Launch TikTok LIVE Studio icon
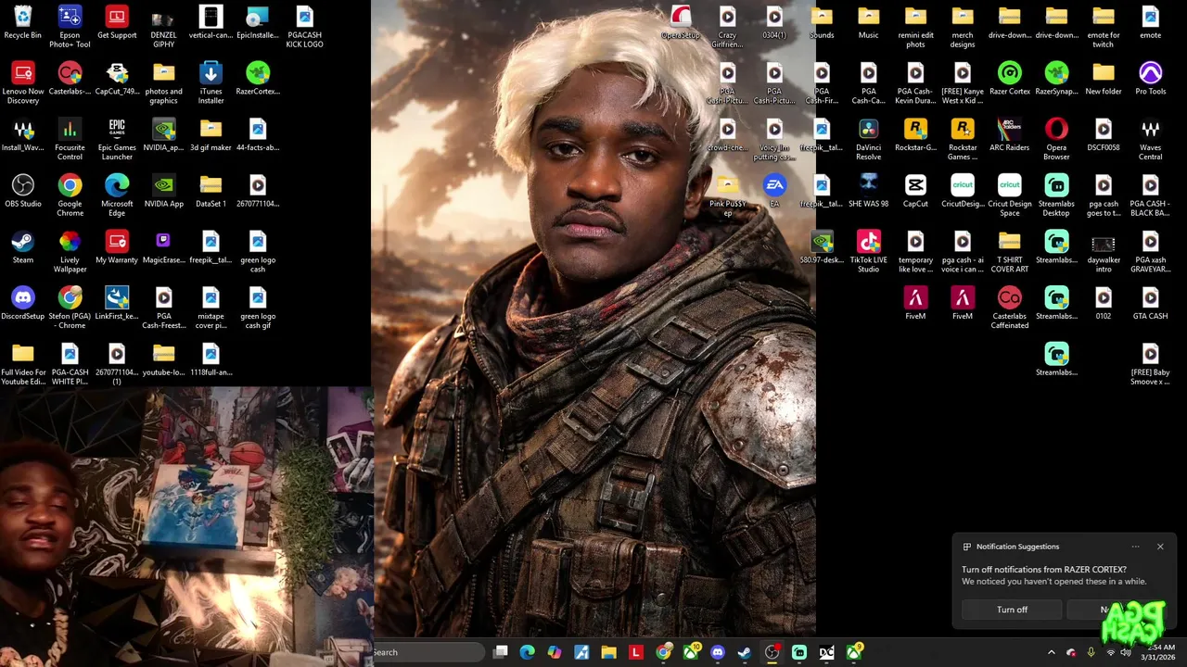The width and height of the screenshot is (1187, 667). (x=868, y=252)
